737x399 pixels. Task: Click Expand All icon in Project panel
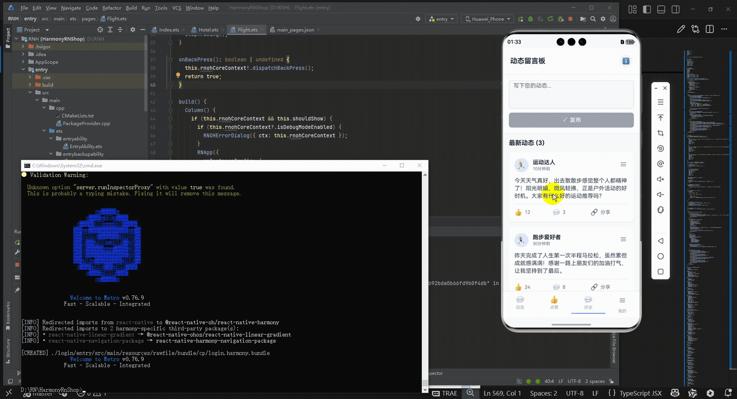[110, 30]
